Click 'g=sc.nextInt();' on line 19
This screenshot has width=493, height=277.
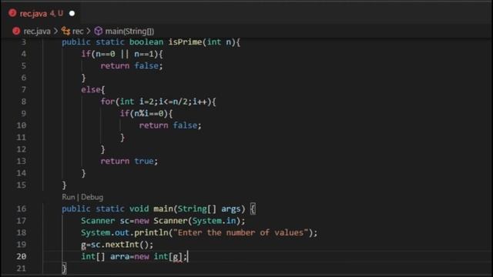click(117, 245)
